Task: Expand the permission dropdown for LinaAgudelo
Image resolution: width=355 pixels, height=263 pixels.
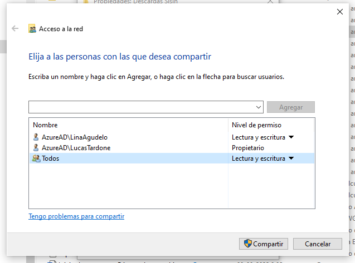Action: (x=291, y=137)
